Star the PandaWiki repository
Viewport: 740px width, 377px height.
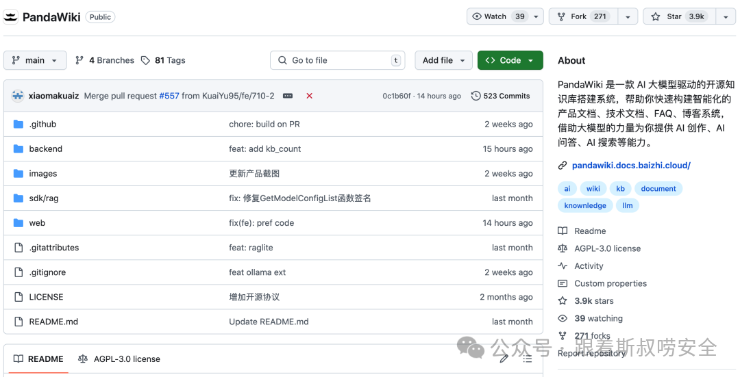(680, 16)
